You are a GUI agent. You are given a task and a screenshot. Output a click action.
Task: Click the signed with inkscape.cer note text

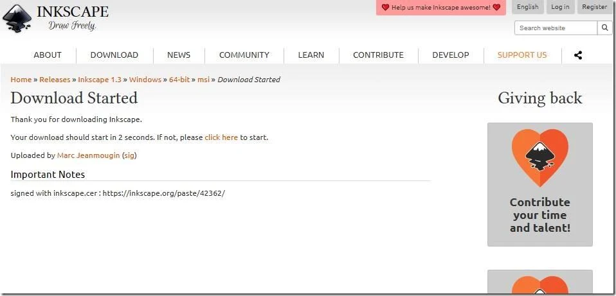click(x=118, y=194)
